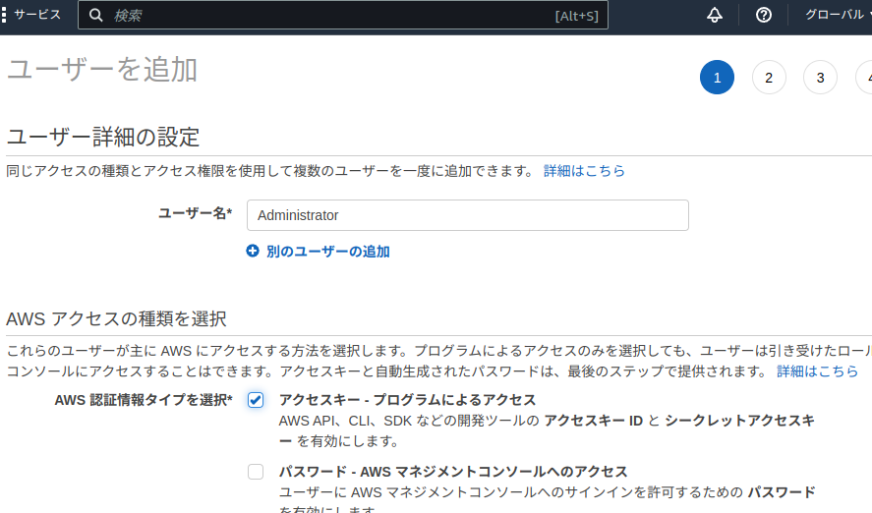Open notifications bell icon
Image resolution: width=872 pixels, height=513 pixels.
[x=715, y=15]
